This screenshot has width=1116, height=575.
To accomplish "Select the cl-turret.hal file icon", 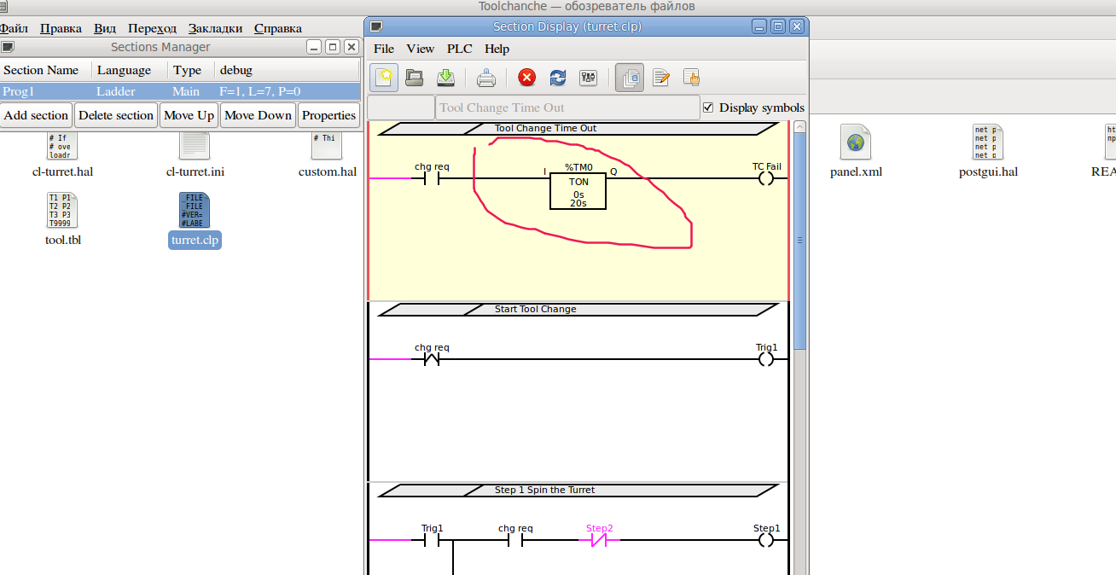I will [x=62, y=145].
